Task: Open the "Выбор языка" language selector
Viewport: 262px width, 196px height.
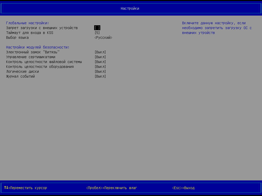Action: [x=103, y=37]
